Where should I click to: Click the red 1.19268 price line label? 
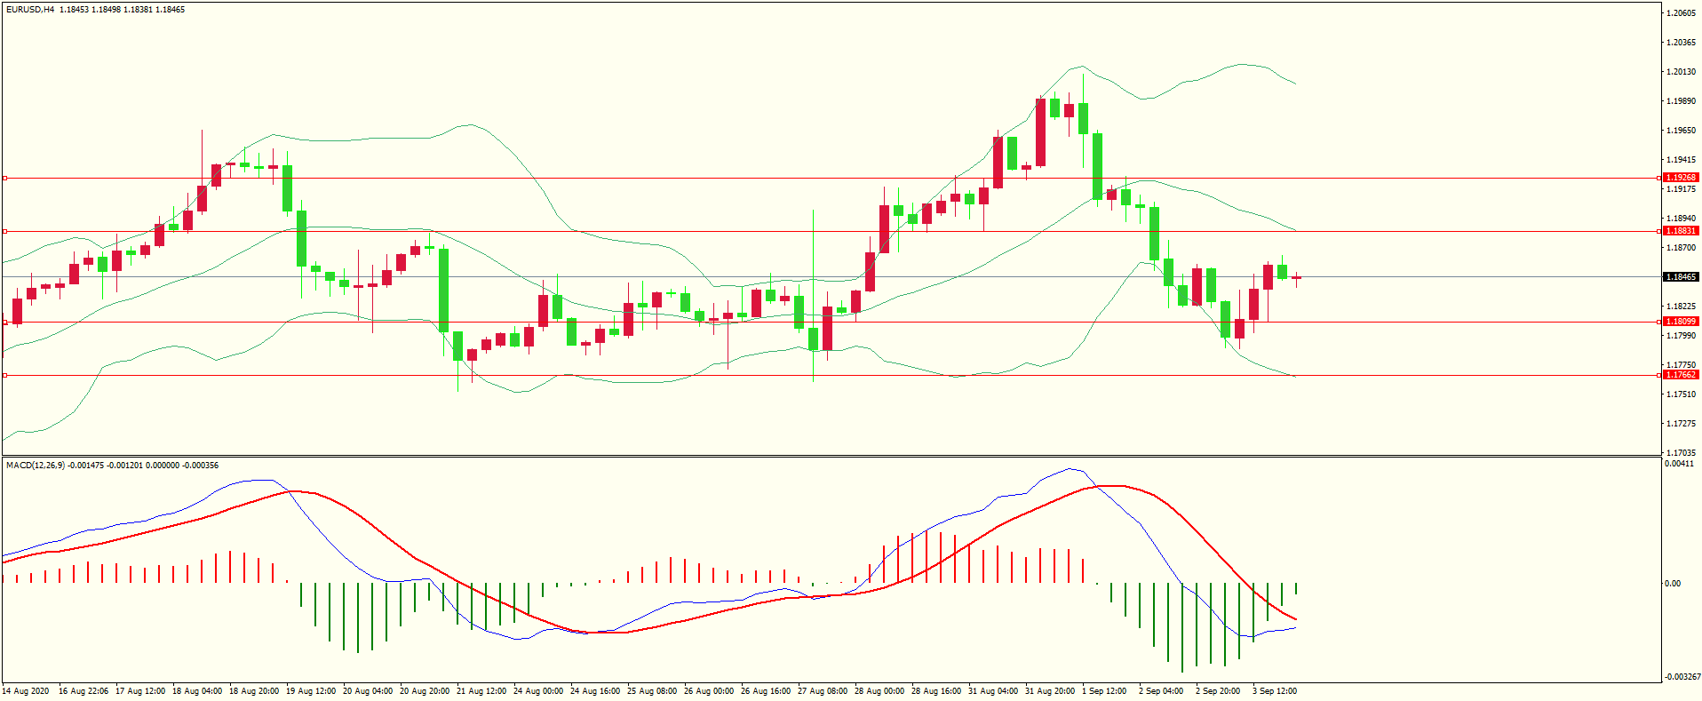(1681, 178)
